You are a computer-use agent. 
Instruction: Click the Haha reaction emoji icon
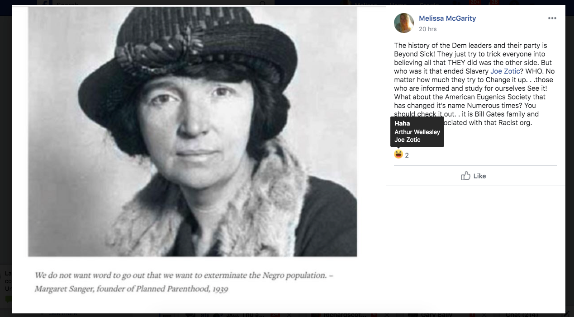(x=398, y=154)
